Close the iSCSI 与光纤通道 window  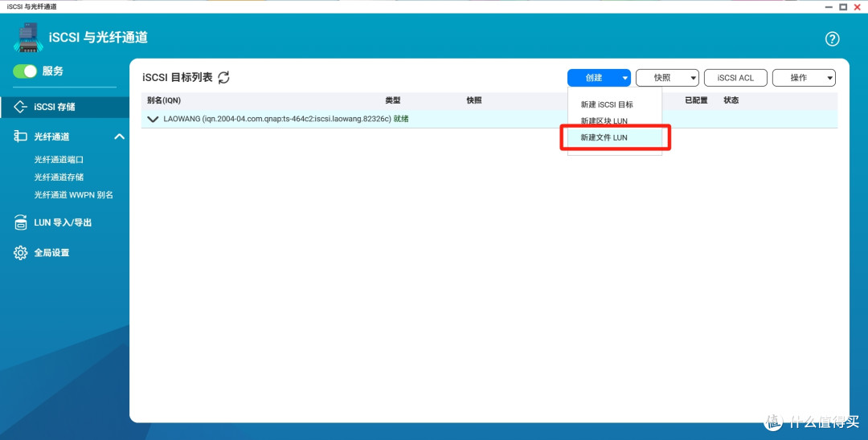point(858,7)
